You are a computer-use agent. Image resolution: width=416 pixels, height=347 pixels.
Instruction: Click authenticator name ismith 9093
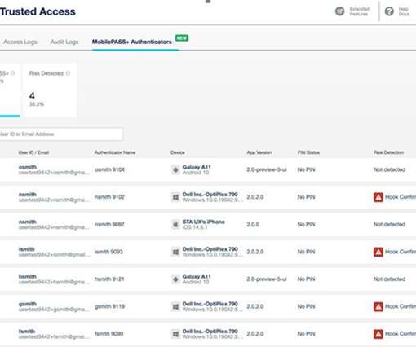[x=108, y=252]
